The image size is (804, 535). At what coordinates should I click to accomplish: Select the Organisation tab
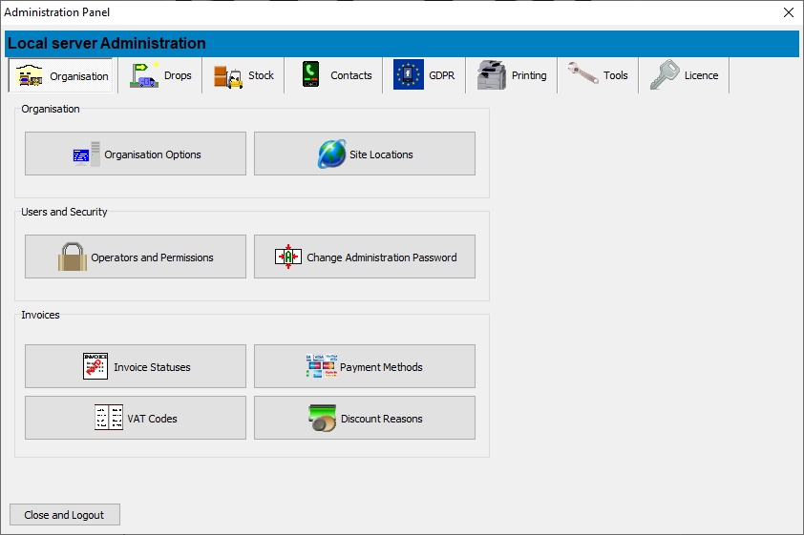(x=61, y=75)
